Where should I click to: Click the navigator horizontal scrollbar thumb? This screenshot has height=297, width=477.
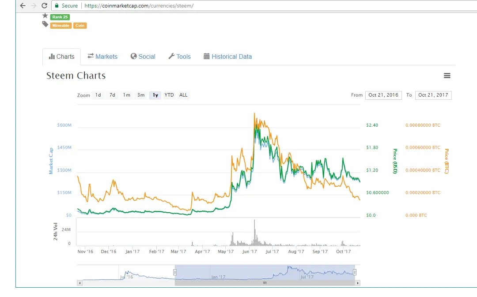tap(265, 283)
